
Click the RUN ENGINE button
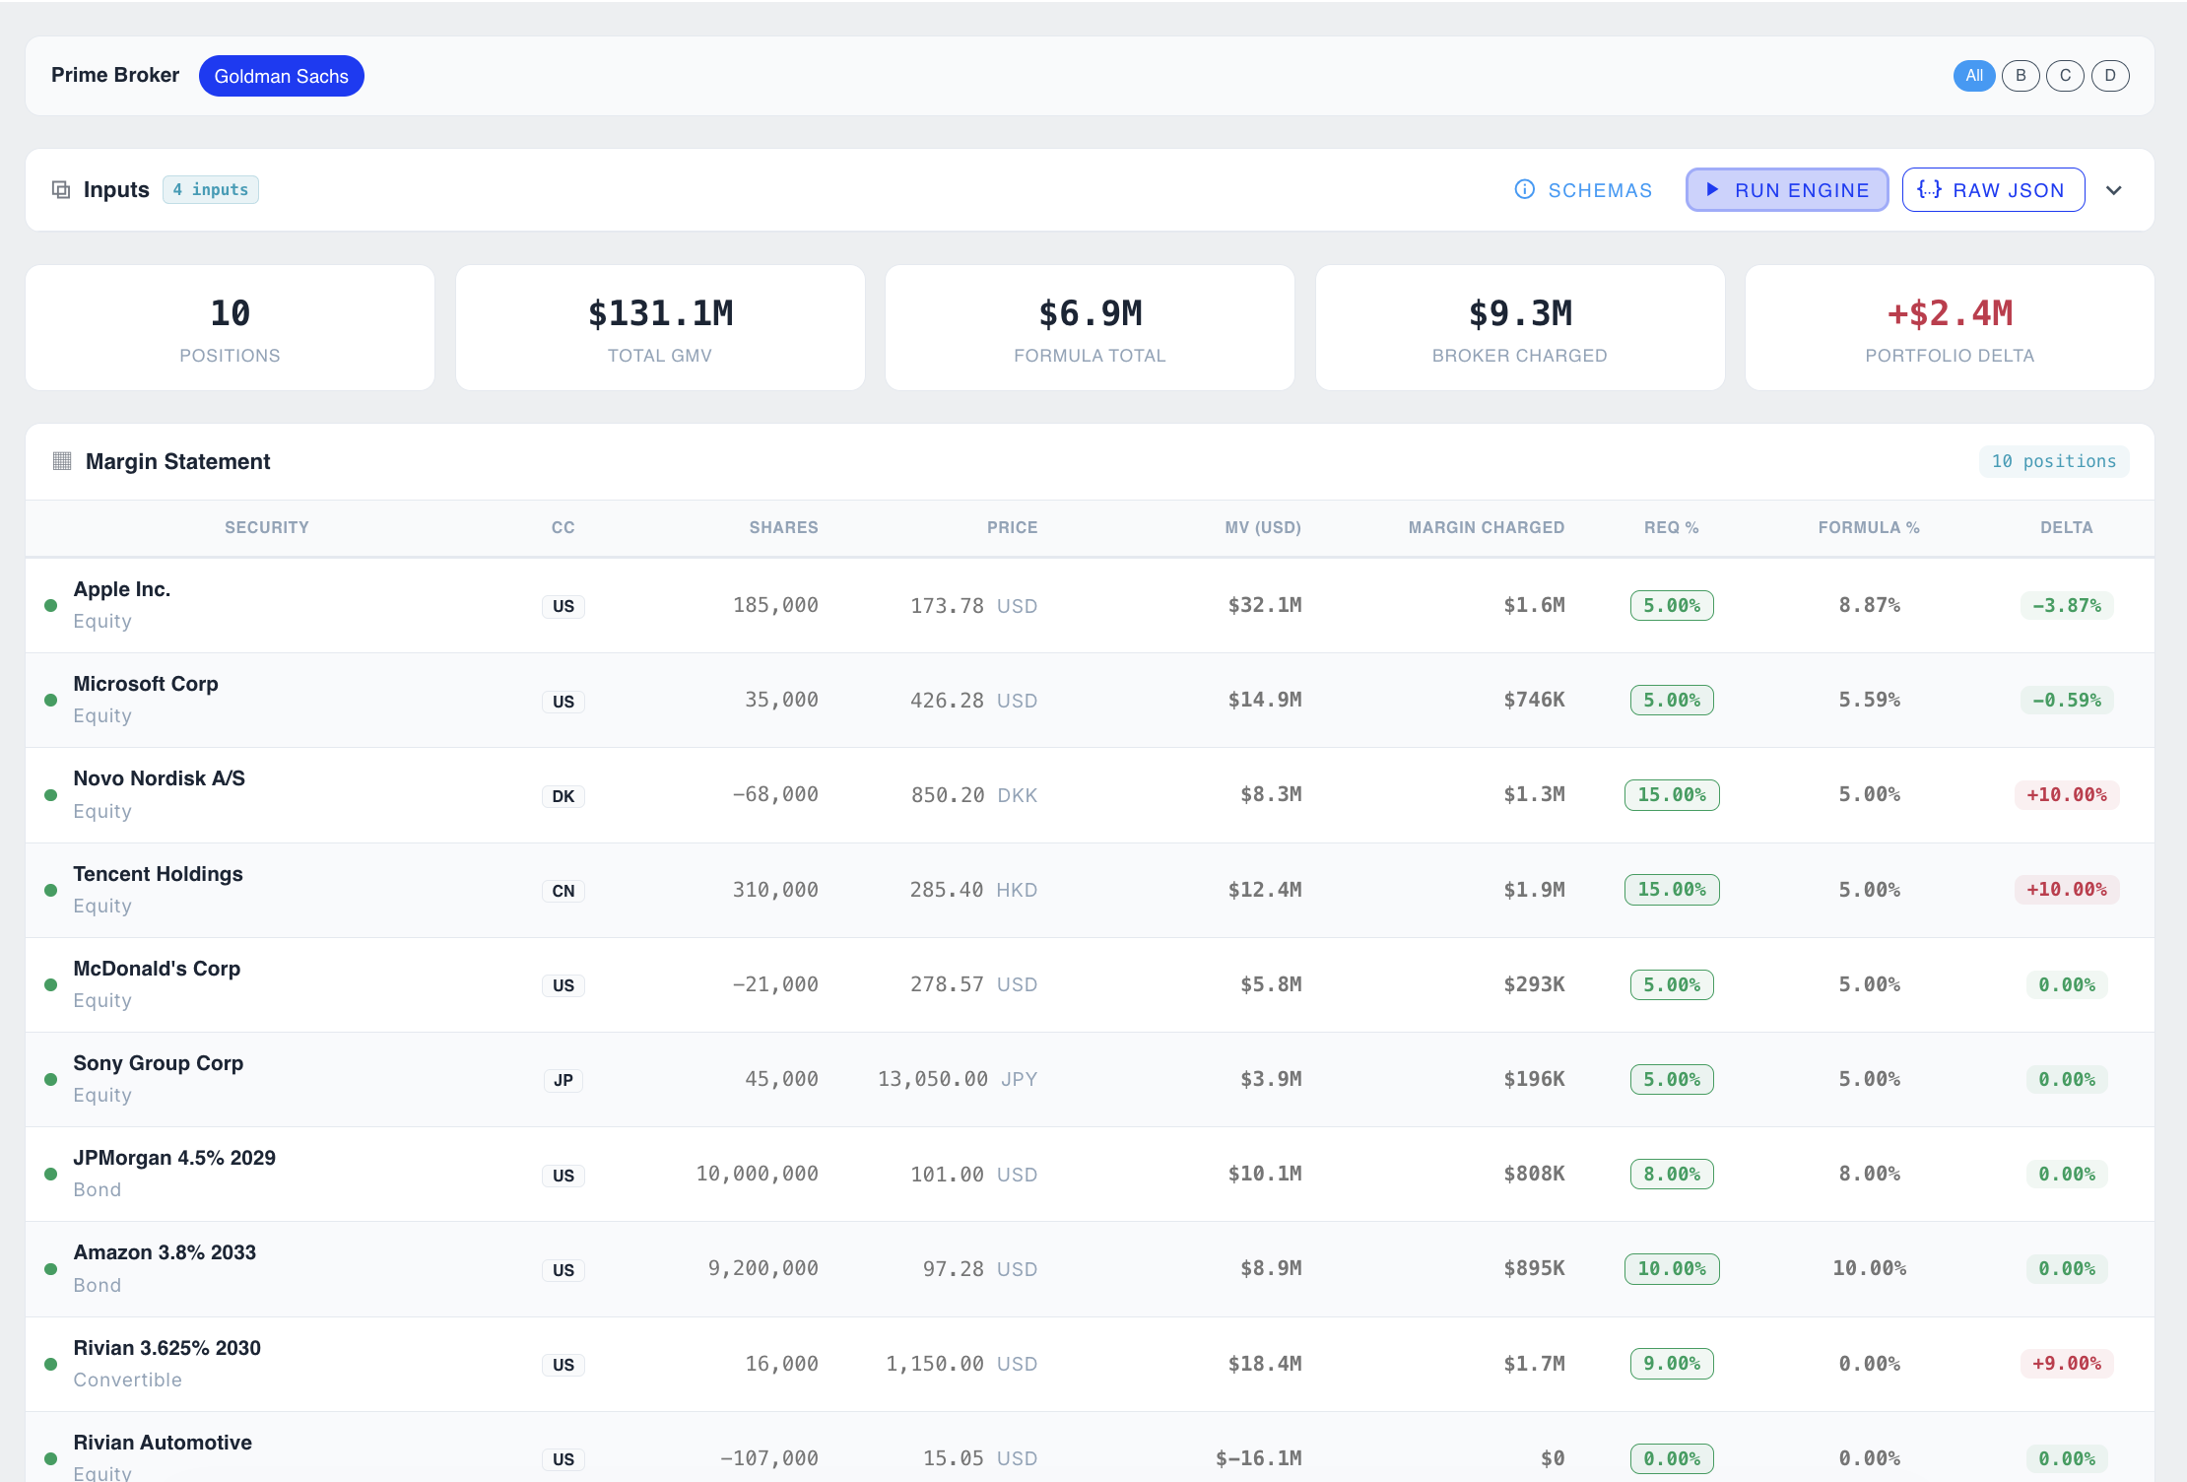click(1786, 189)
